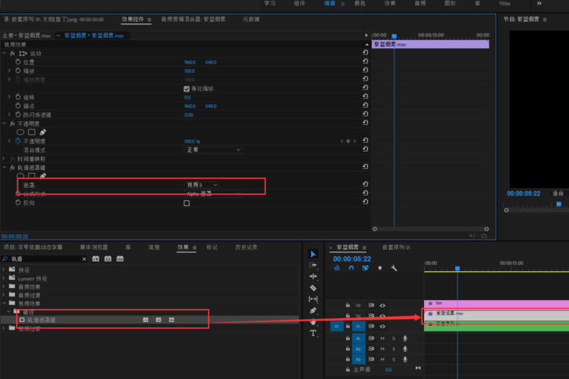Open the 混合模式 dropdown set to 正常
Screen dimensions: 569x379
203,149
